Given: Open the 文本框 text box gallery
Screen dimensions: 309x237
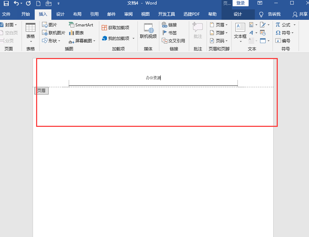Looking at the screenshot, I should tap(240, 33).
